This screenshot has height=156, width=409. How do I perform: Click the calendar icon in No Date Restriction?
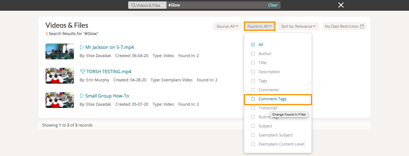[362, 26]
